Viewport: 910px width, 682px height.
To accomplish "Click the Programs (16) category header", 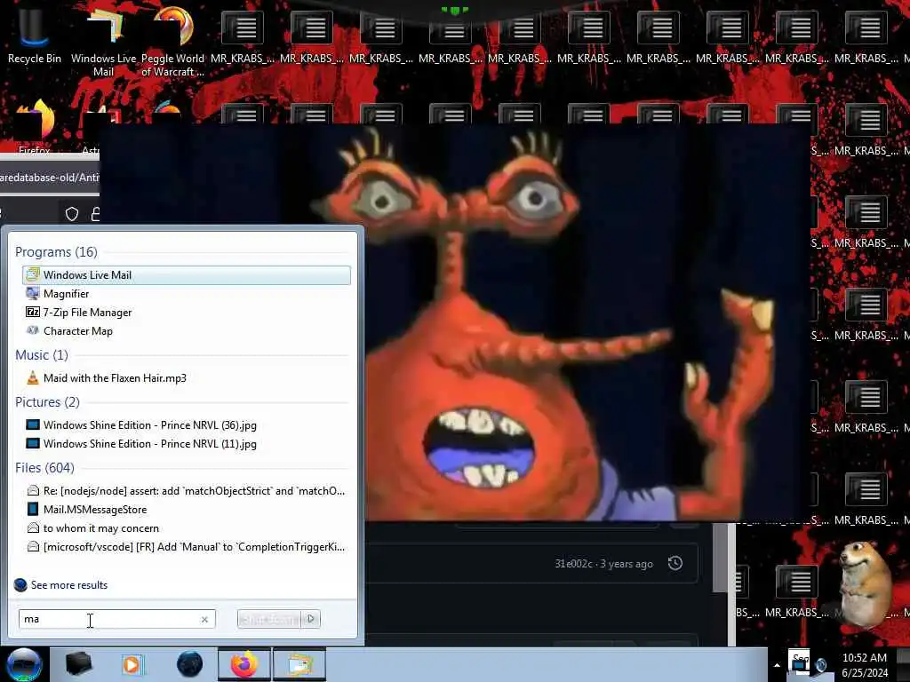I will tap(56, 251).
